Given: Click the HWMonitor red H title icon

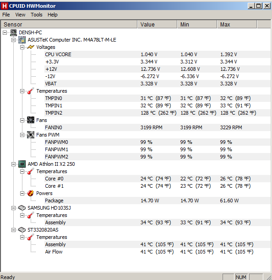Looking at the screenshot, I should (5, 6).
